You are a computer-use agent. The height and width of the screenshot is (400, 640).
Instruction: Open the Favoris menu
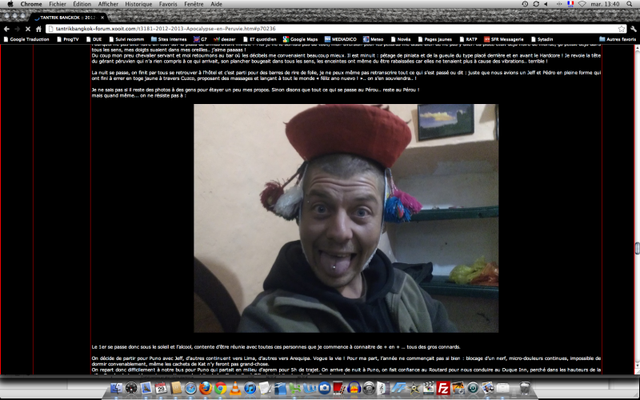pos(168,4)
